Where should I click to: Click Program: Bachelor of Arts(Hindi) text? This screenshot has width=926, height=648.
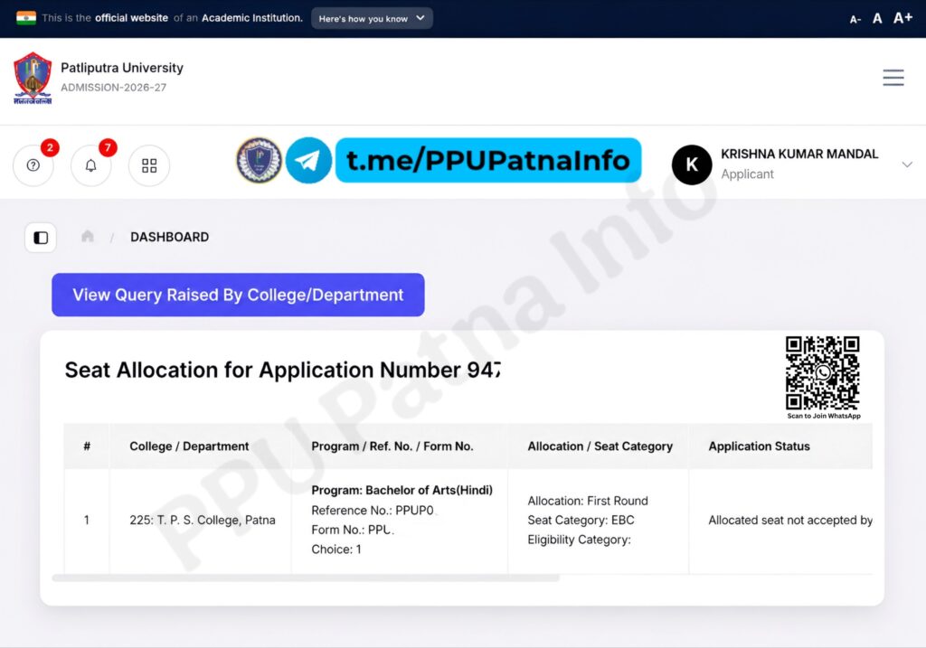pos(402,490)
